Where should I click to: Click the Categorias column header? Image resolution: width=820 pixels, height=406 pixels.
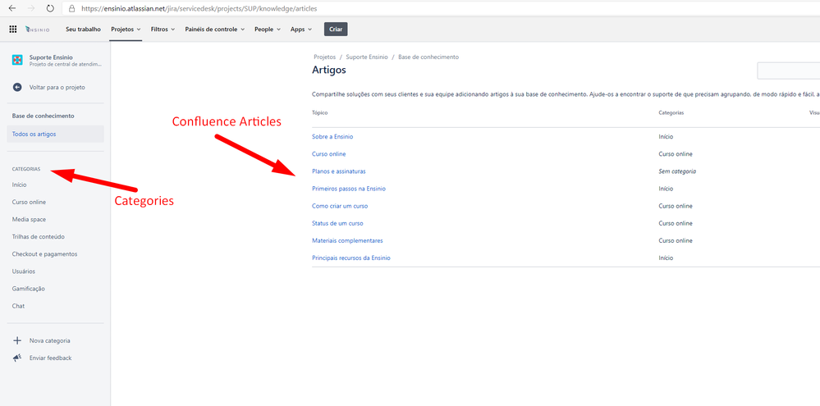pyautogui.click(x=671, y=112)
